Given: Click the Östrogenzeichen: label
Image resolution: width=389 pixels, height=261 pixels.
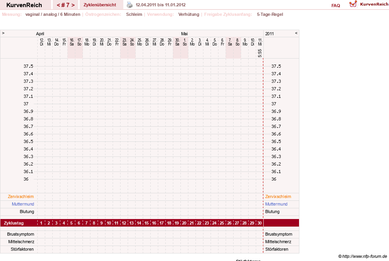Looking at the screenshot, I should click(x=103, y=14).
